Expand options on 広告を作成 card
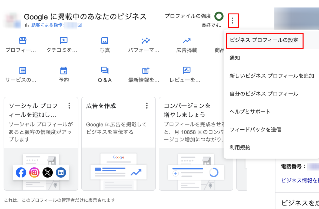This screenshot has height=209, width=319. point(147,106)
